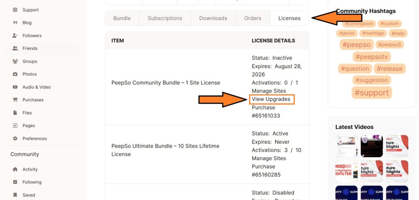Viewport: 419px width, 200px height.
Task: Open the first Latest Videos thumbnail
Action: pyautogui.click(x=346, y=146)
